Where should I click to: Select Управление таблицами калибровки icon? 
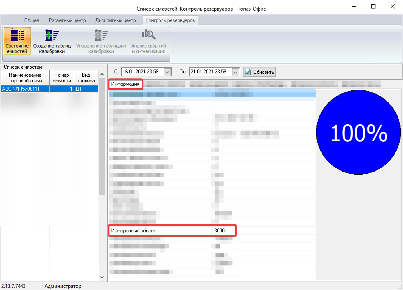101,40
